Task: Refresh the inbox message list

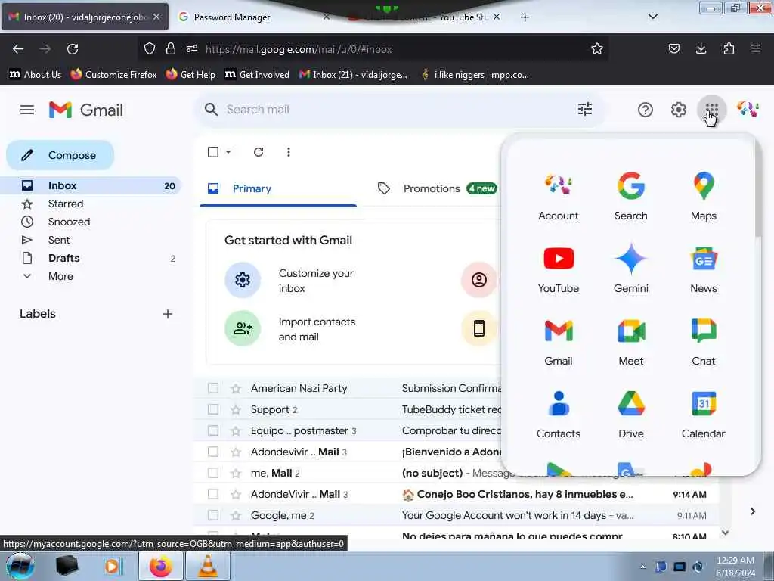Action: pyautogui.click(x=259, y=151)
